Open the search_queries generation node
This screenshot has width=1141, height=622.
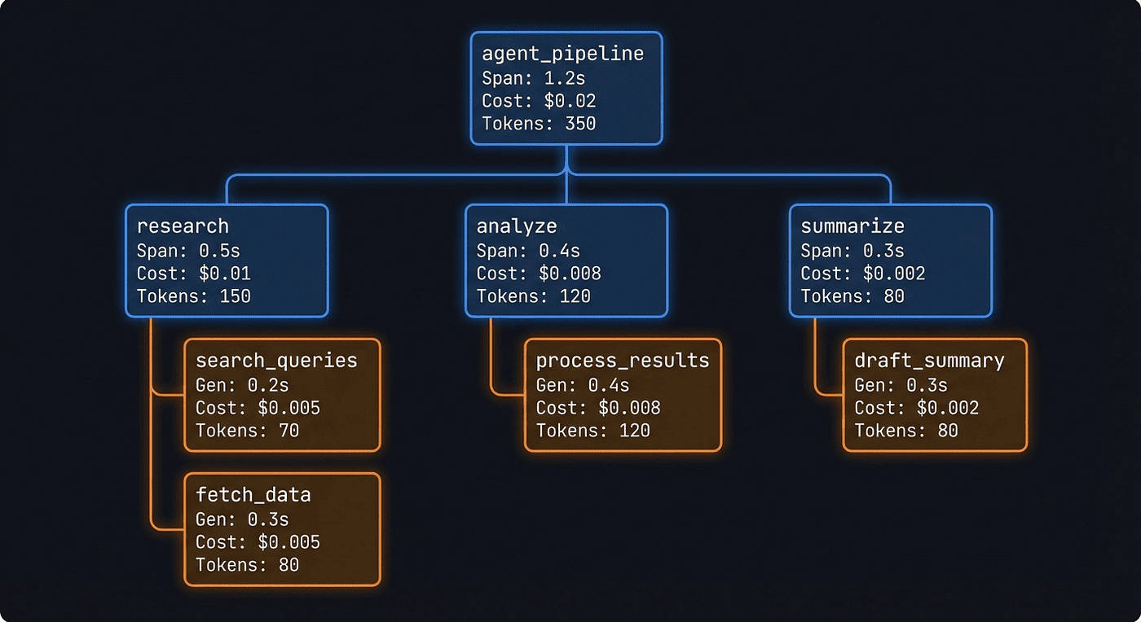coord(282,395)
